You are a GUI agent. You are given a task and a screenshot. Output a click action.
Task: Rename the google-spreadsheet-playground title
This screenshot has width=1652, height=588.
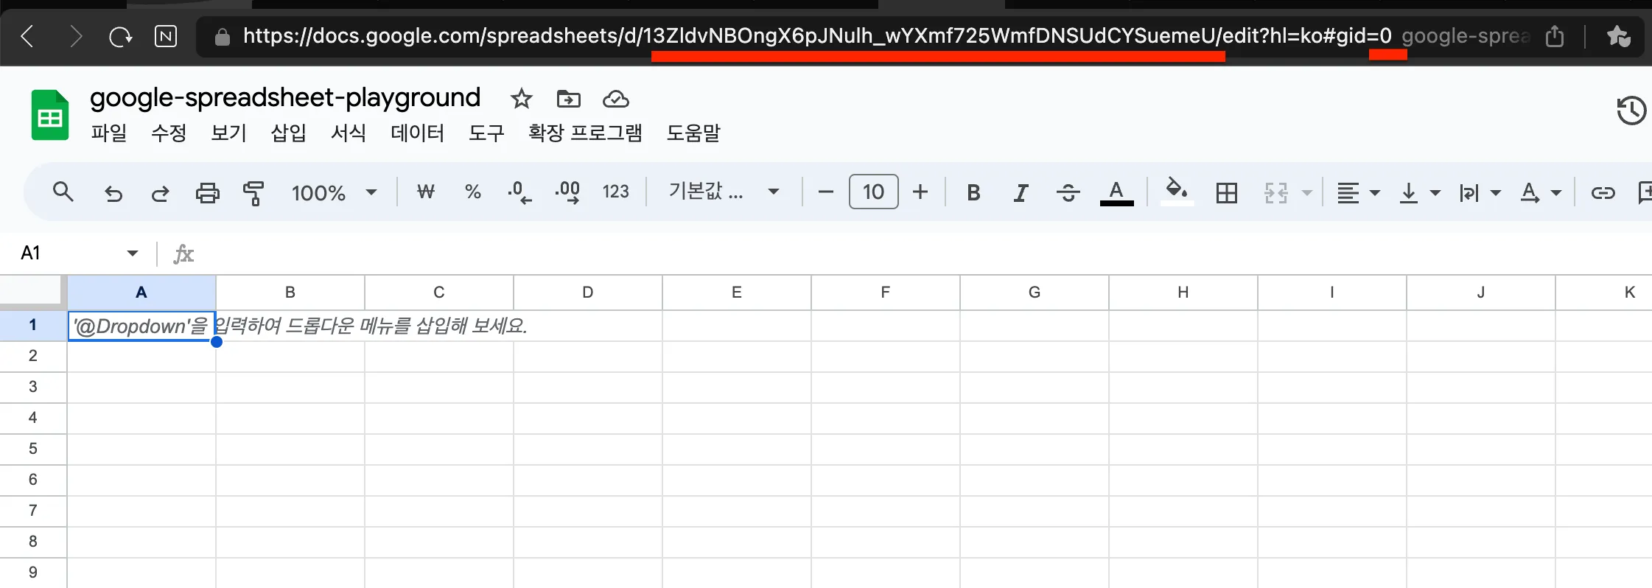pos(285,97)
